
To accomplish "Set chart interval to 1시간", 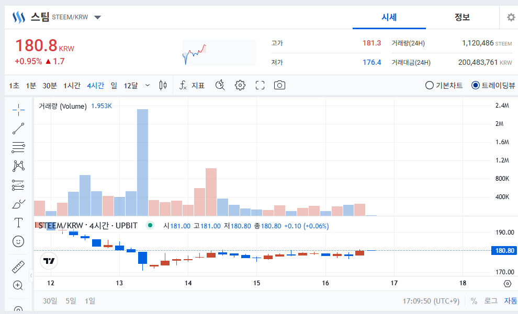I will [72, 86].
